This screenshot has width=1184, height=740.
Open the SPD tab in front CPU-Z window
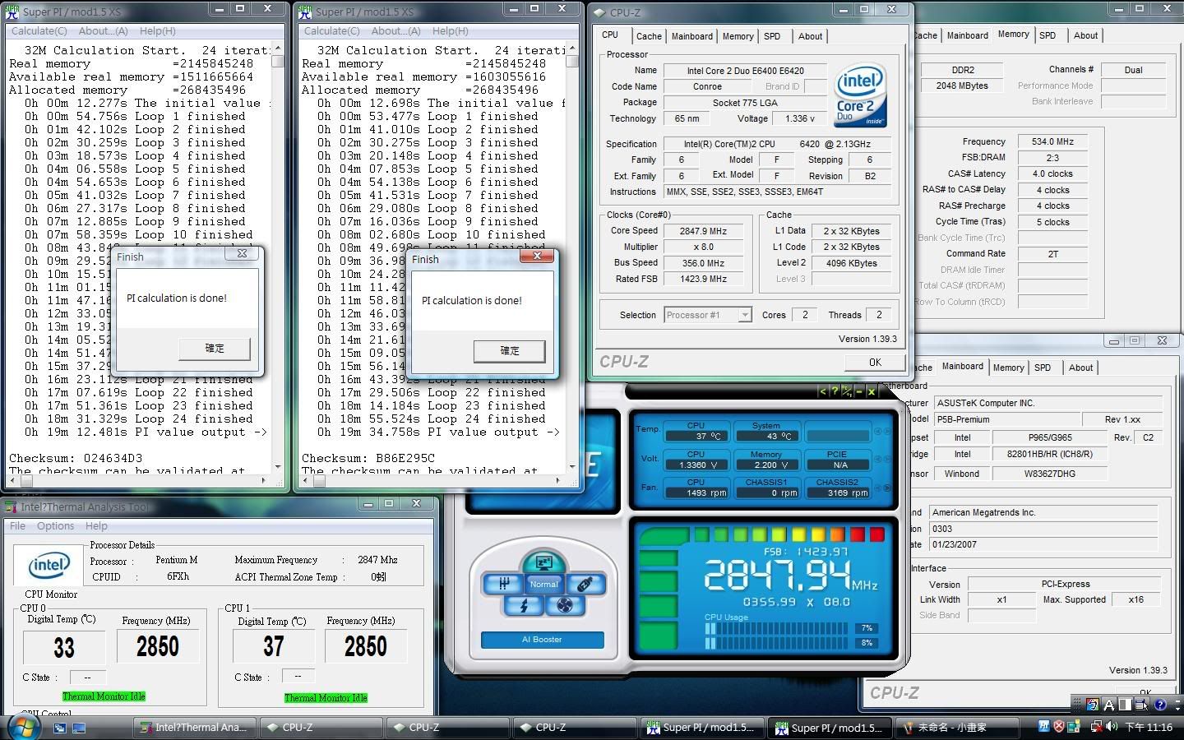[x=772, y=36]
